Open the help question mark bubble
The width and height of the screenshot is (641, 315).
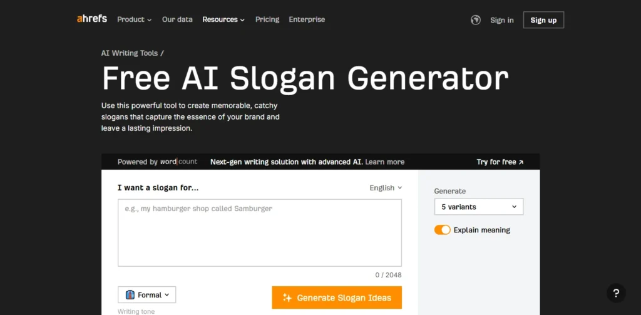click(616, 293)
